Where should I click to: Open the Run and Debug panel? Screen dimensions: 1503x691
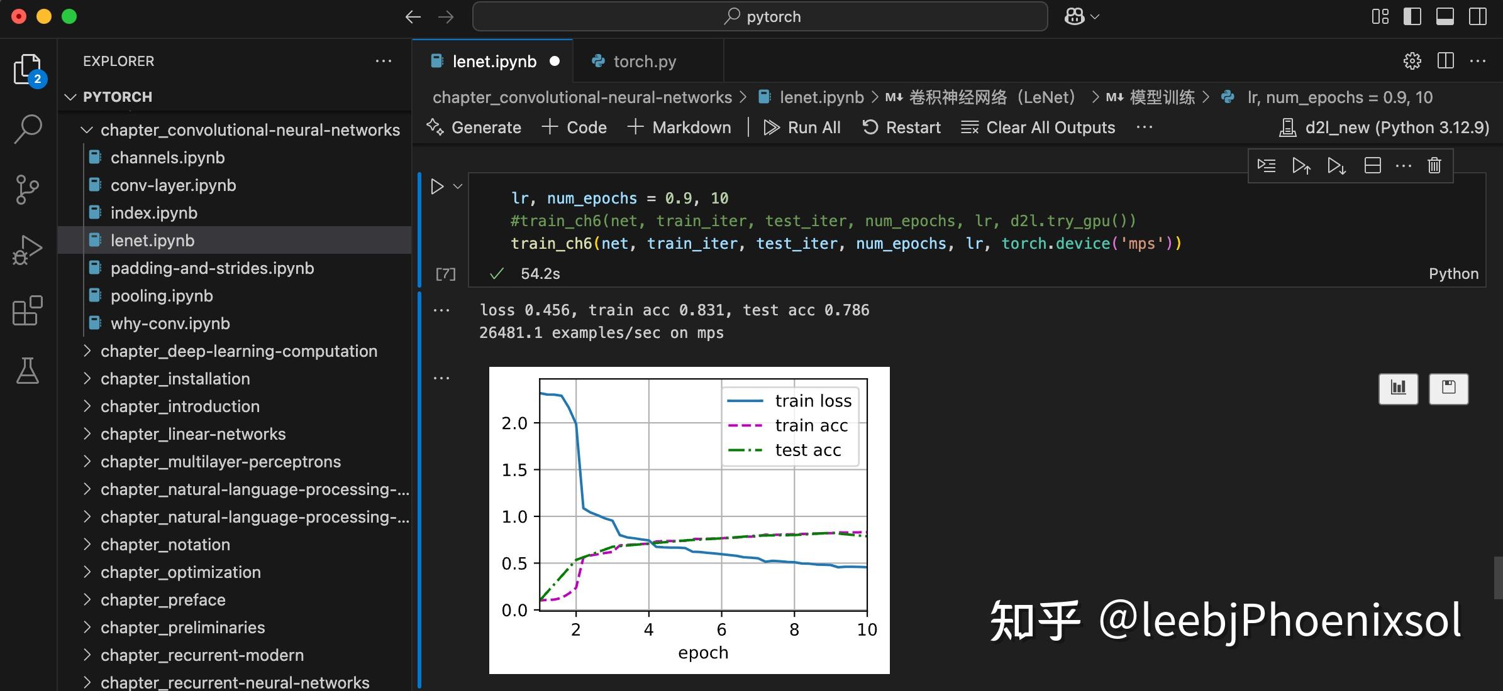(26, 249)
